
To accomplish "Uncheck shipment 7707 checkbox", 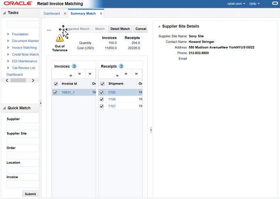I will pos(102,106).
